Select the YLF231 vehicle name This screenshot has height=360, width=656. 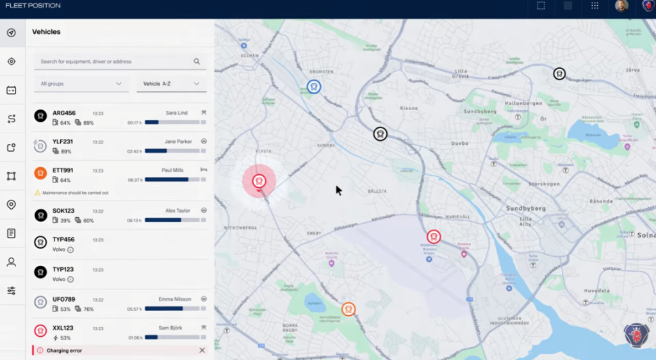point(63,142)
